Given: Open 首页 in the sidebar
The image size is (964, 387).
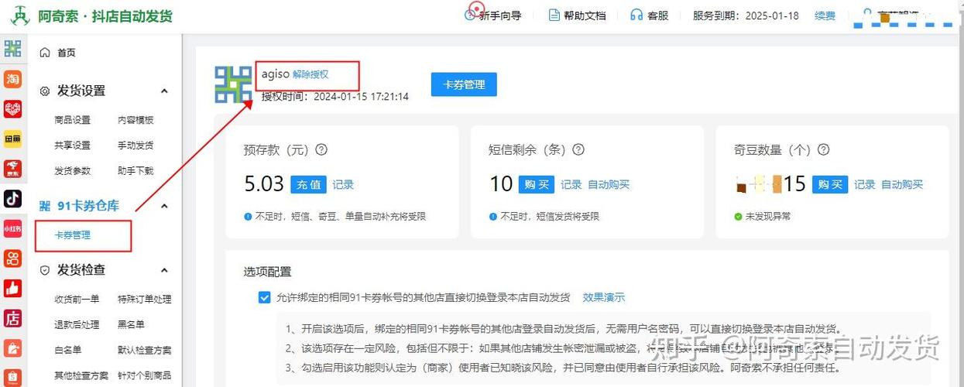Looking at the screenshot, I should pyautogui.click(x=67, y=53).
